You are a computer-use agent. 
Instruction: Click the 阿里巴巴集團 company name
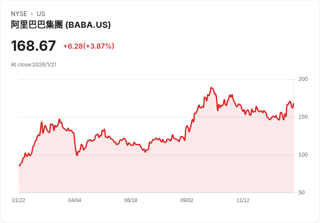click(x=37, y=25)
